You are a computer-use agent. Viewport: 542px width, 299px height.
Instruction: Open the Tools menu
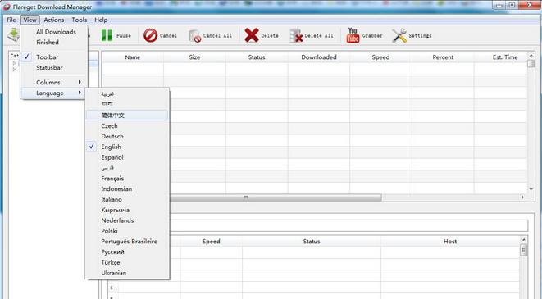coord(80,20)
